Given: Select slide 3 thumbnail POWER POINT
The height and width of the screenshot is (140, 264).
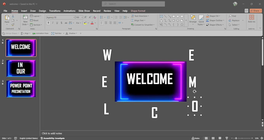Looking at the screenshot, I should (x=21, y=89).
